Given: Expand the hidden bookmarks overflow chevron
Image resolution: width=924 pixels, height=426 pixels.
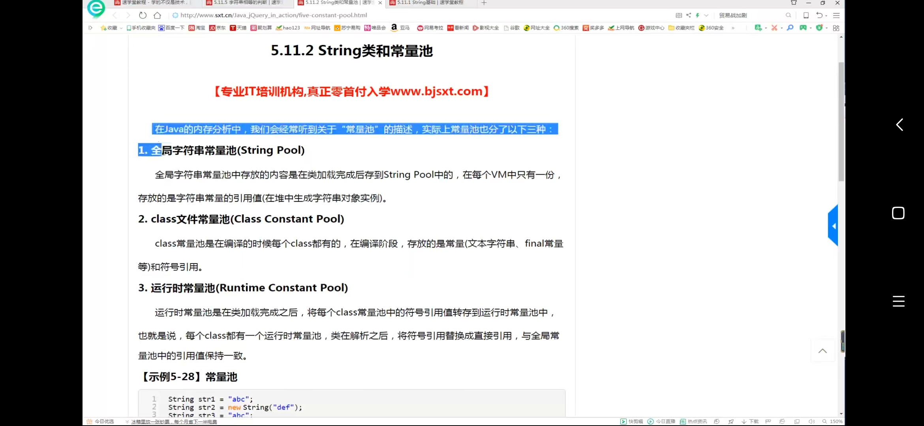Looking at the screenshot, I should 733,28.
